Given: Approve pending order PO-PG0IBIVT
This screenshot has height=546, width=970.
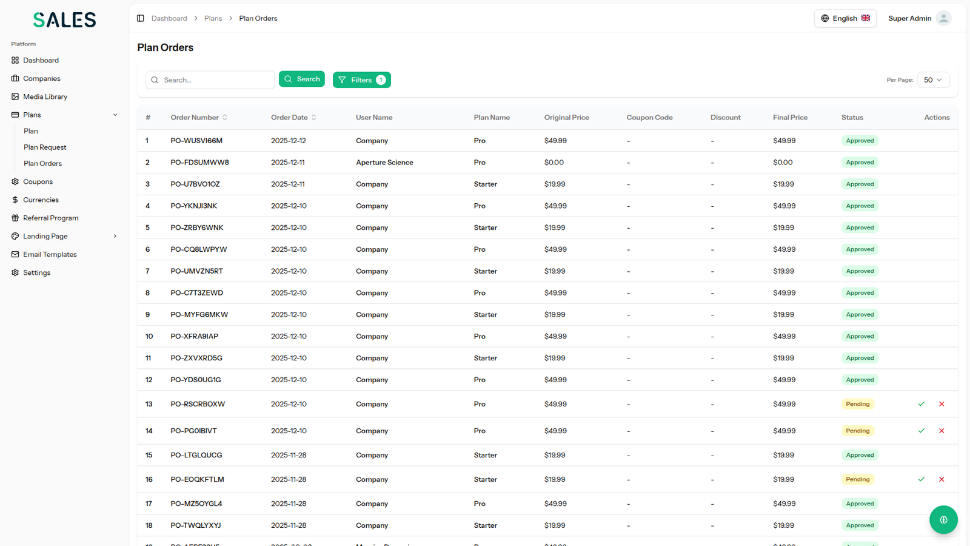Looking at the screenshot, I should [921, 431].
